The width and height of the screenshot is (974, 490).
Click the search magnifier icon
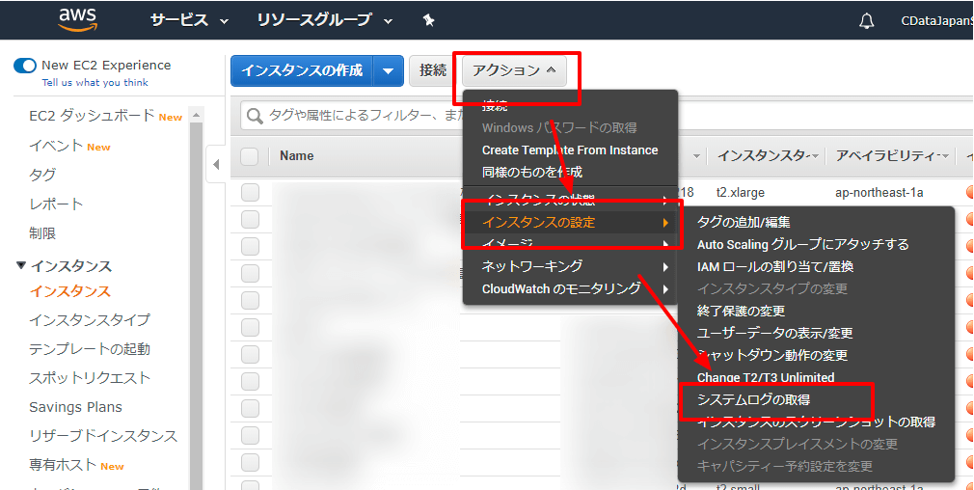255,116
